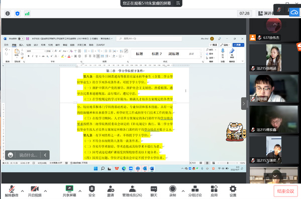The height and width of the screenshot is (199, 301).
Task: Click the blue security shield icon
Action: point(18,14)
